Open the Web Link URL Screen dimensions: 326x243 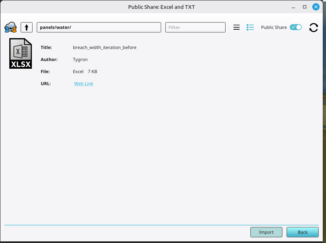[83, 84]
